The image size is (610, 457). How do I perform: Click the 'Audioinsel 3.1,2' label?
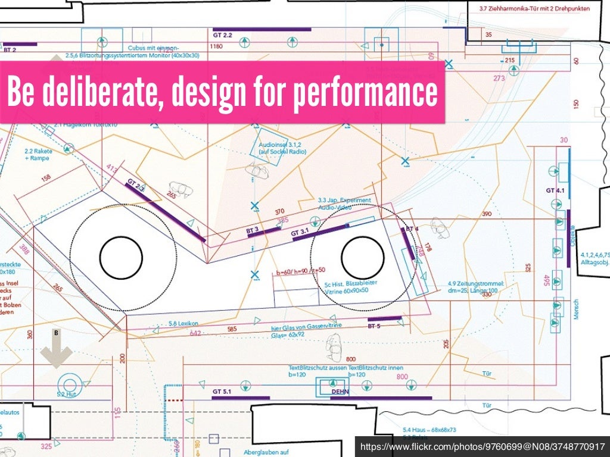pyautogui.click(x=280, y=145)
